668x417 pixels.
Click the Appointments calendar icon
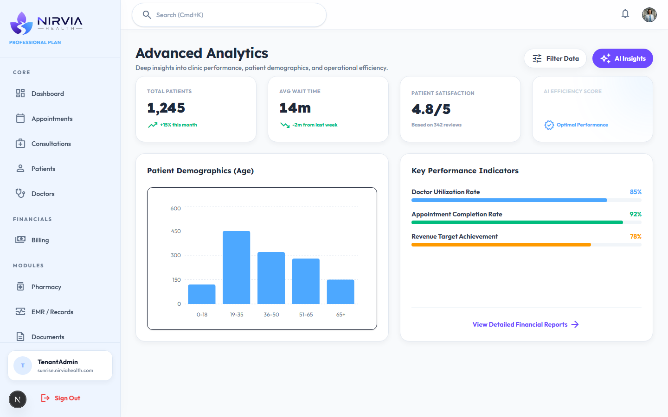(20, 119)
